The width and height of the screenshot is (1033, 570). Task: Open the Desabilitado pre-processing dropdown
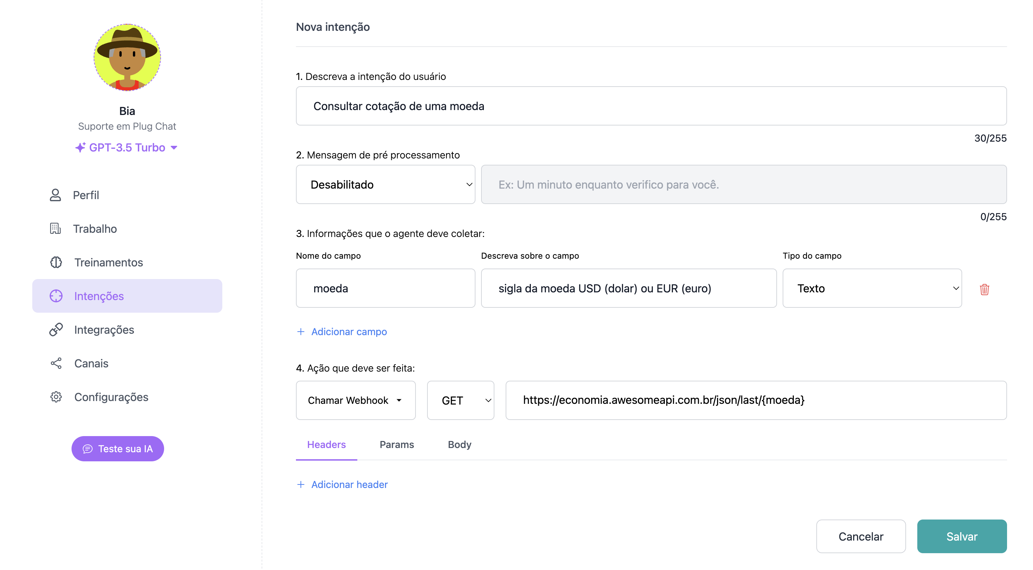coord(385,185)
